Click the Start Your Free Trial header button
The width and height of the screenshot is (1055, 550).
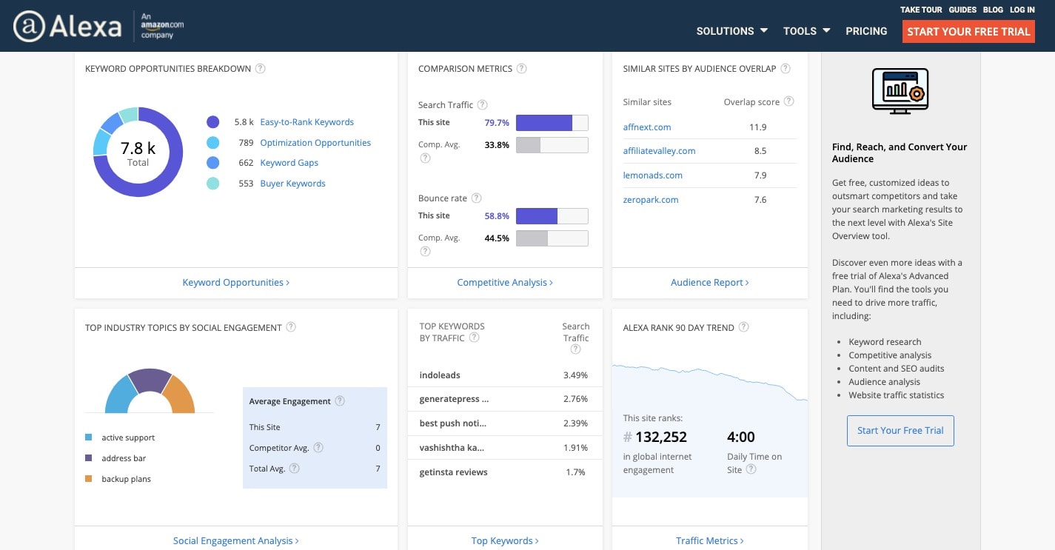pyautogui.click(x=968, y=31)
